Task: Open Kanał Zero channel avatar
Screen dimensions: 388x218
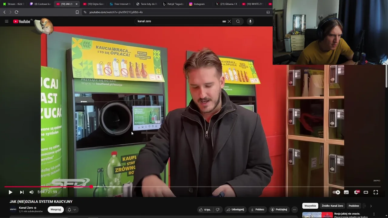Action: pyautogui.click(x=13, y=209)
